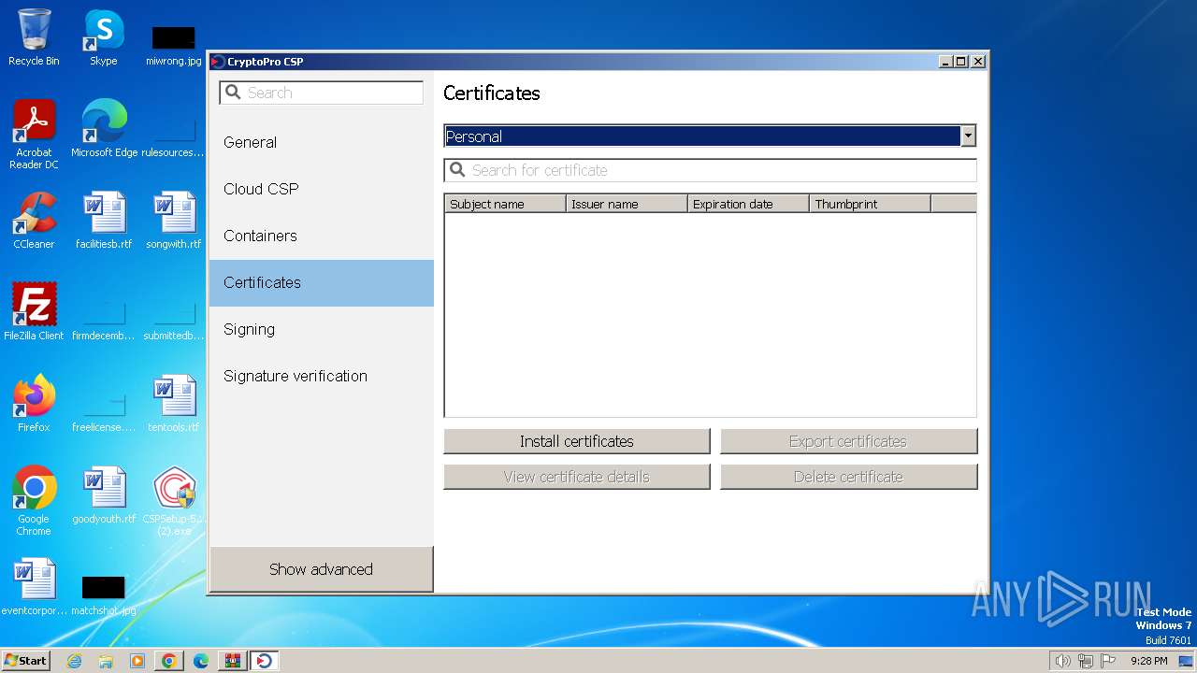Sort by Expiration date column
Screen dimensions: 1197x673
[748, 204]
